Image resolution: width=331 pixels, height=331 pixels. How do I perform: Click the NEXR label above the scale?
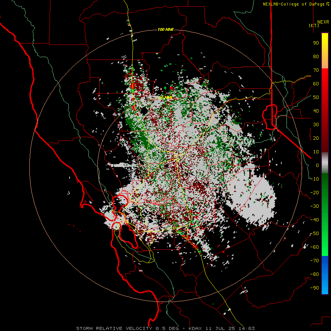pyautogui.click(x=323, y=22)
